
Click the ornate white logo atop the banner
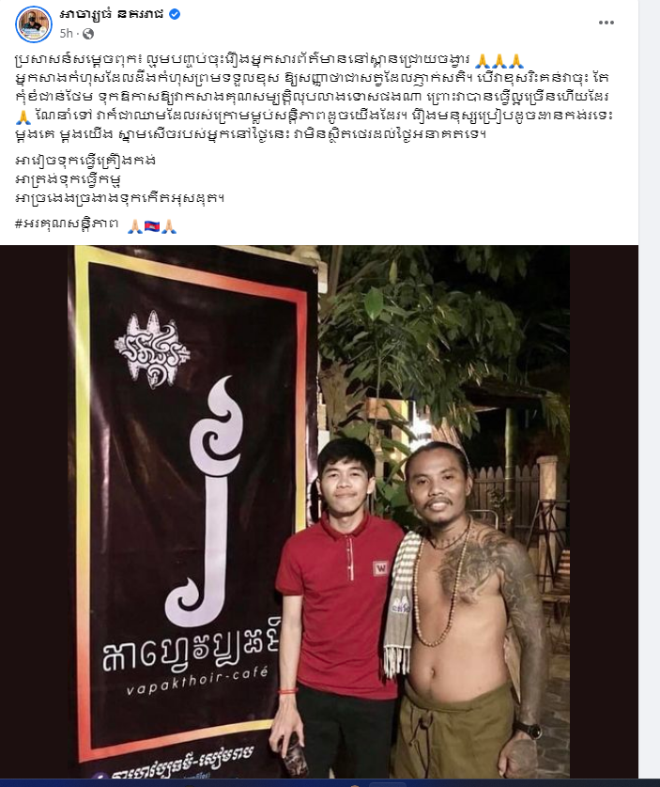[152, 349]
